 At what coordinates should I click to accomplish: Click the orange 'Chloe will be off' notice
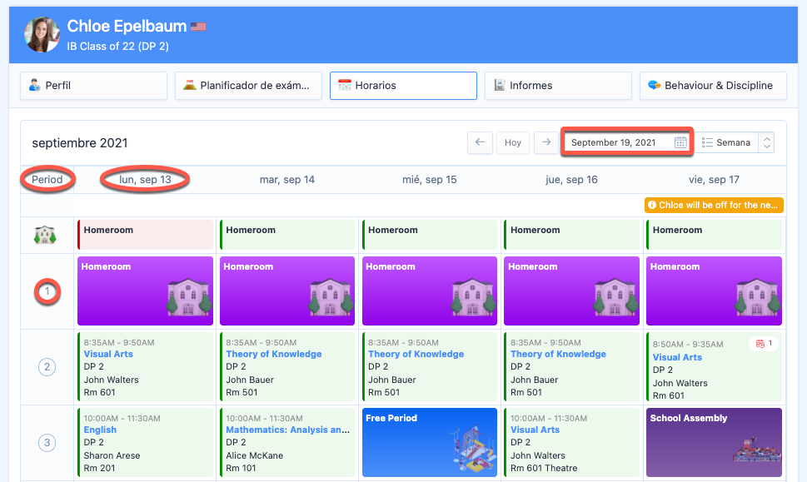tap(714, 205)
